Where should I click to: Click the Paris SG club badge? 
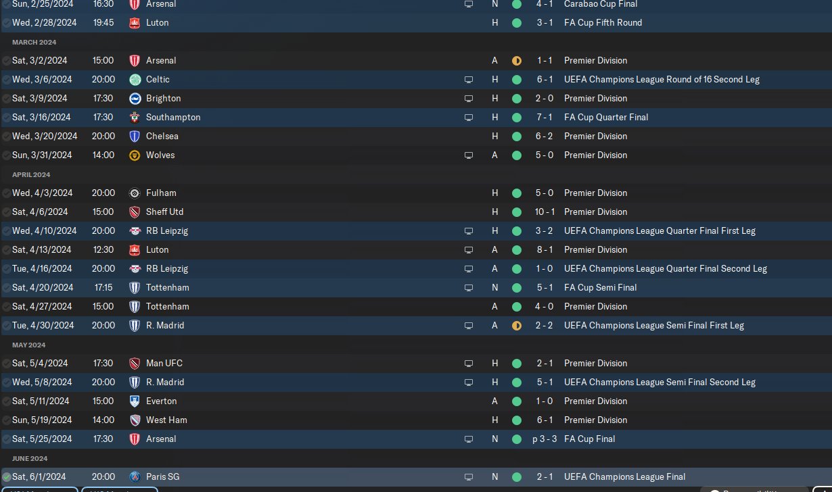click(x=135, y=476)
